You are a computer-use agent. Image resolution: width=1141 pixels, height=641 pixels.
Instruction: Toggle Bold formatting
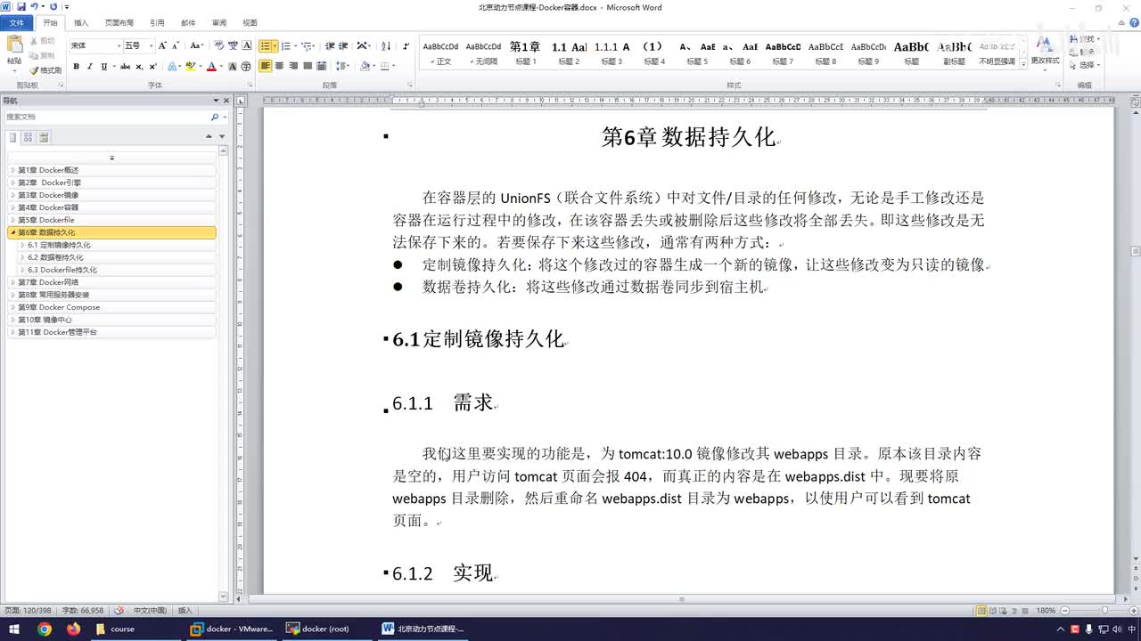pyautogui.click(x=77, y=67)
